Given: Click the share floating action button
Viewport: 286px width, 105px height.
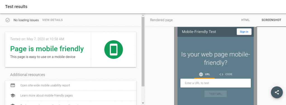Looking at the screenshot, I should tap(277, 92).
